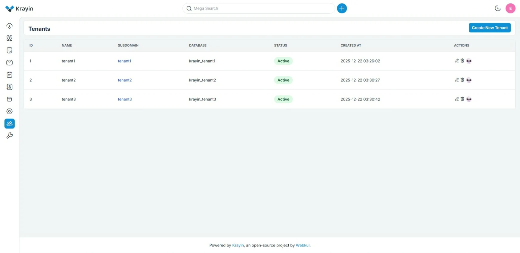
Task: Open the tenant3 subdomain link
Action: (x=125, y=99)
